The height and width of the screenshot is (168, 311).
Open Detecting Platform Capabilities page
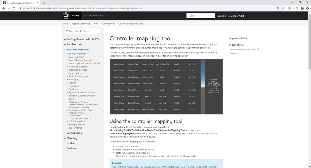point(84,63)
